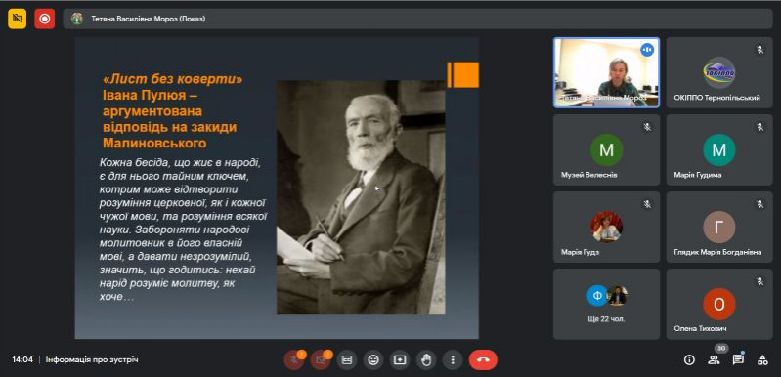
Task: Click the red leave call button
Action: click(x=483, y=359)
